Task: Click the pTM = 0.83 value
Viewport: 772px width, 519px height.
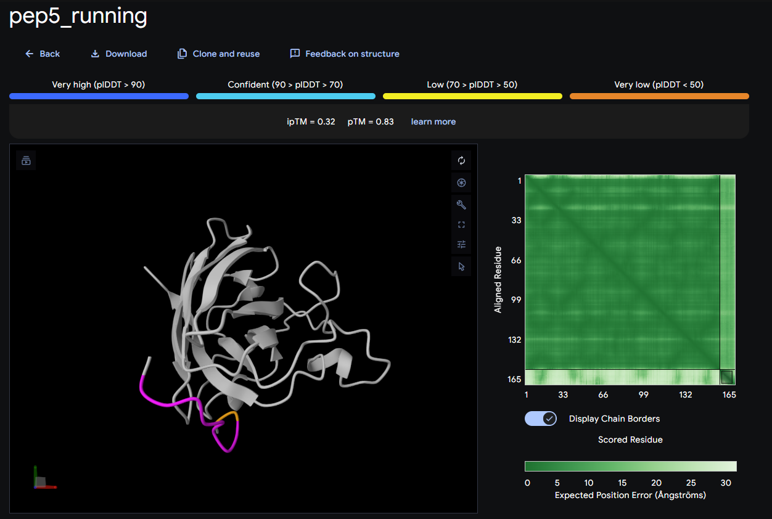Action: [371, 121]
